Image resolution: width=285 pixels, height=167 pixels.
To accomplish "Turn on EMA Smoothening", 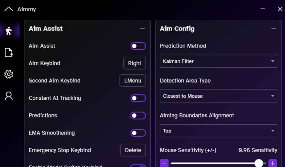I will click(138, 133).
